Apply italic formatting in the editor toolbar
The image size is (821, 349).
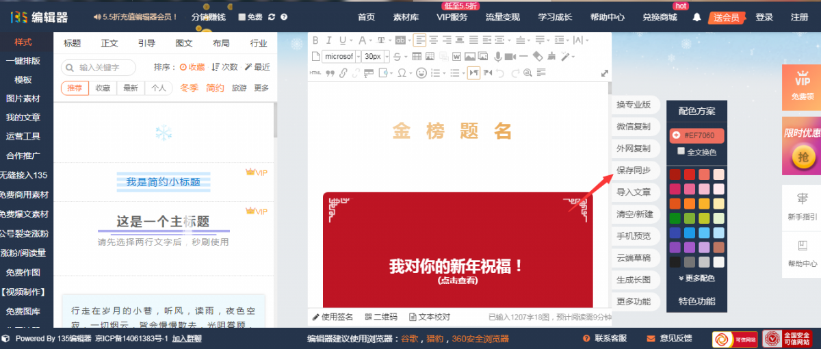click(329, 40)
